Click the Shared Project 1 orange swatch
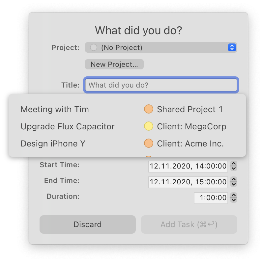This screenshot has width=263, height=262. tap(149, 109)
